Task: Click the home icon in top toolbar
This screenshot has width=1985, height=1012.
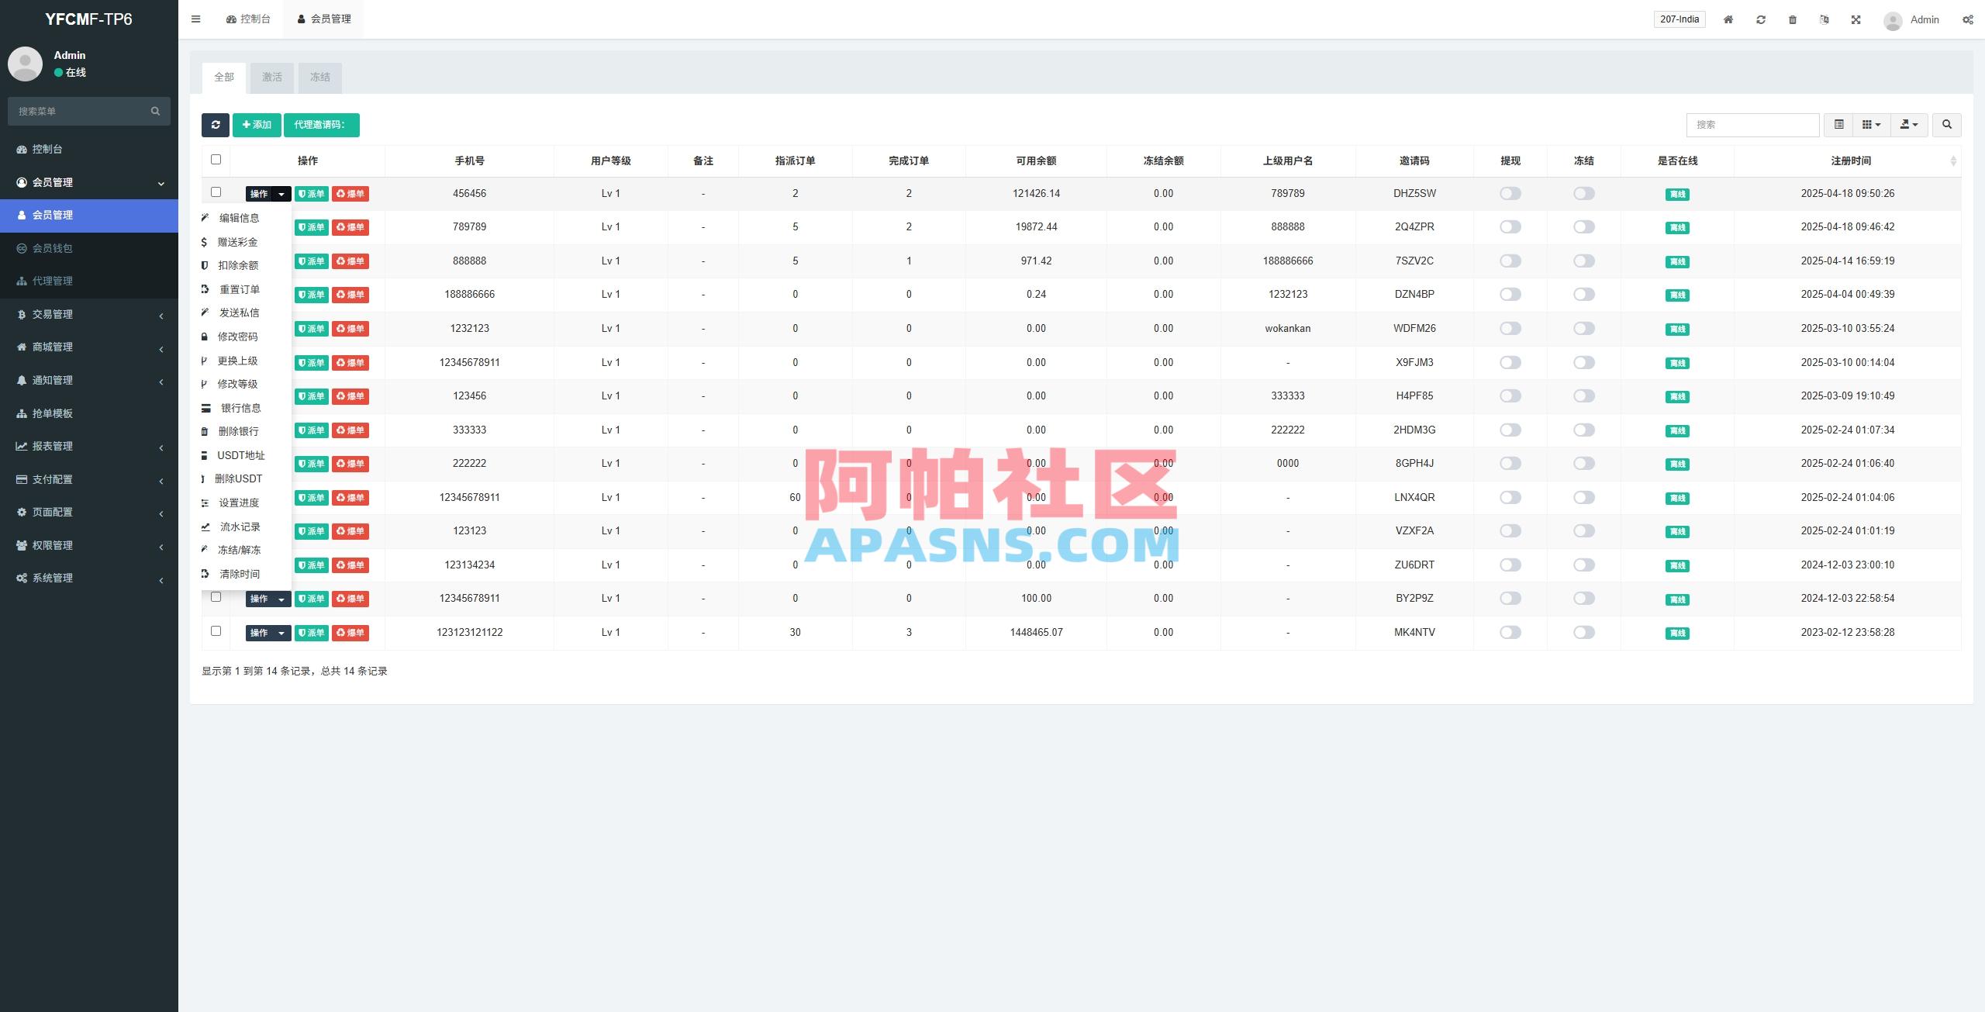Action: click(1728, 19)
